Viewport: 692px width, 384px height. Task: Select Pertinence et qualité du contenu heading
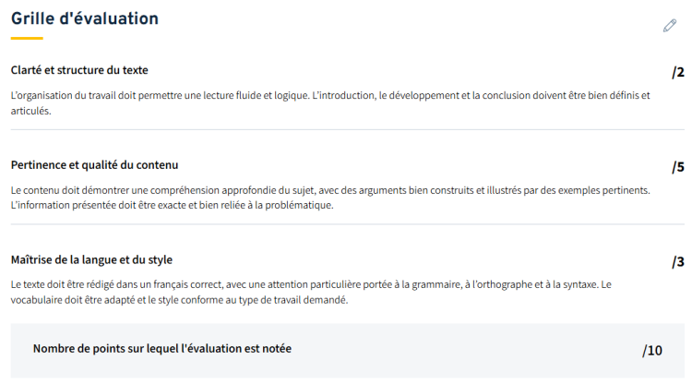click(x=94, y=165)
